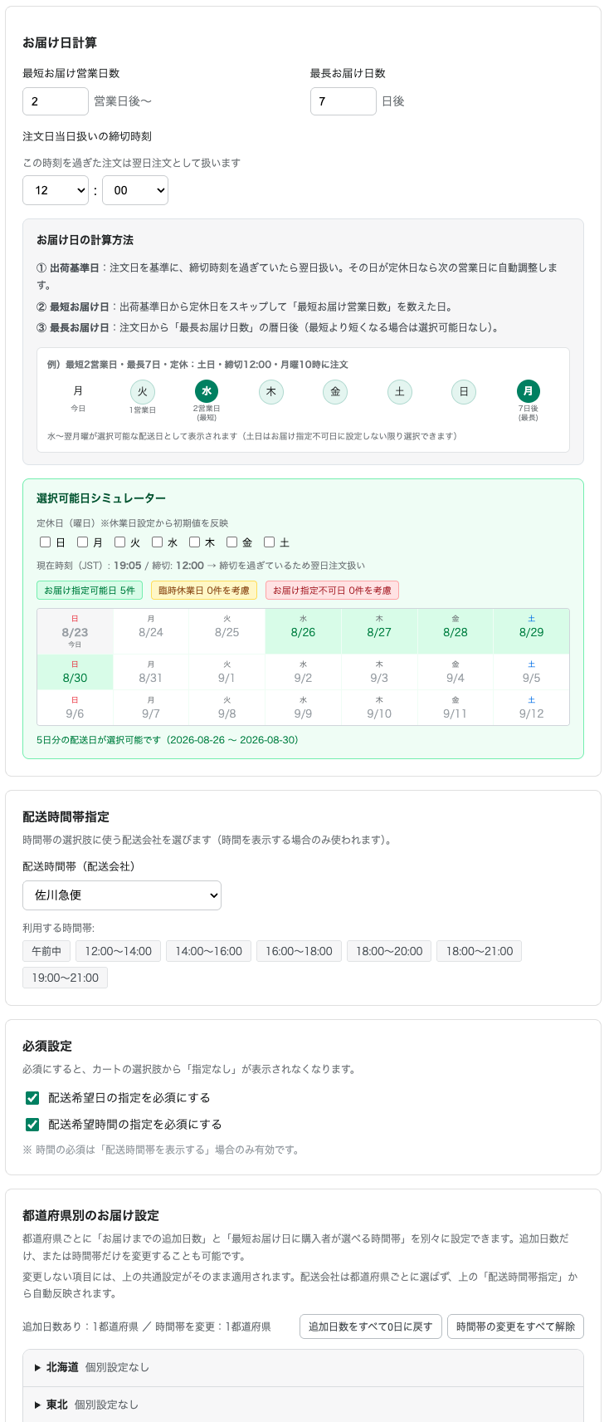This screenshot has height=1422, width=609.
Task: Click the 18:00〜21:00 time slot chip
Action: click(x=480, y=951)
